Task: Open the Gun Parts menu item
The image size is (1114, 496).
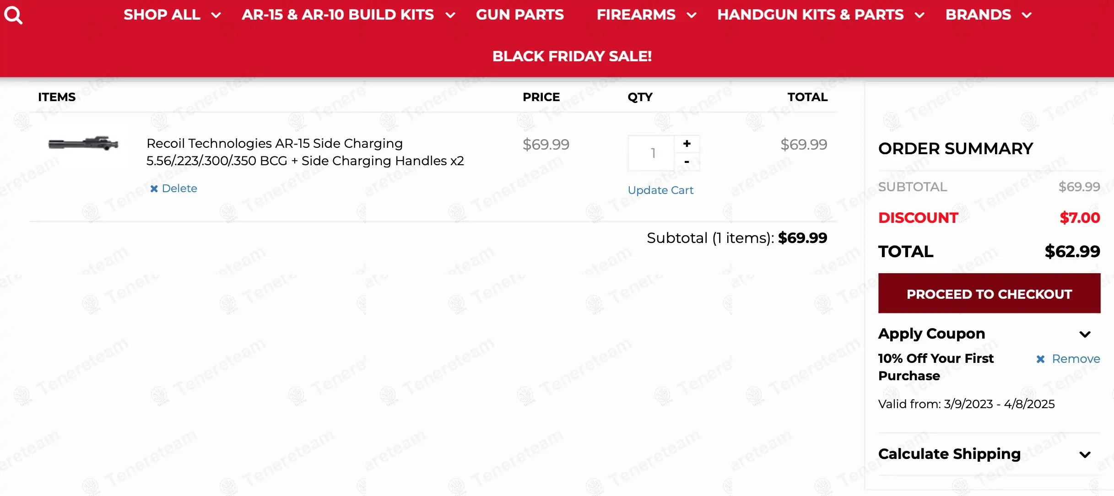Action: point(519,15)
